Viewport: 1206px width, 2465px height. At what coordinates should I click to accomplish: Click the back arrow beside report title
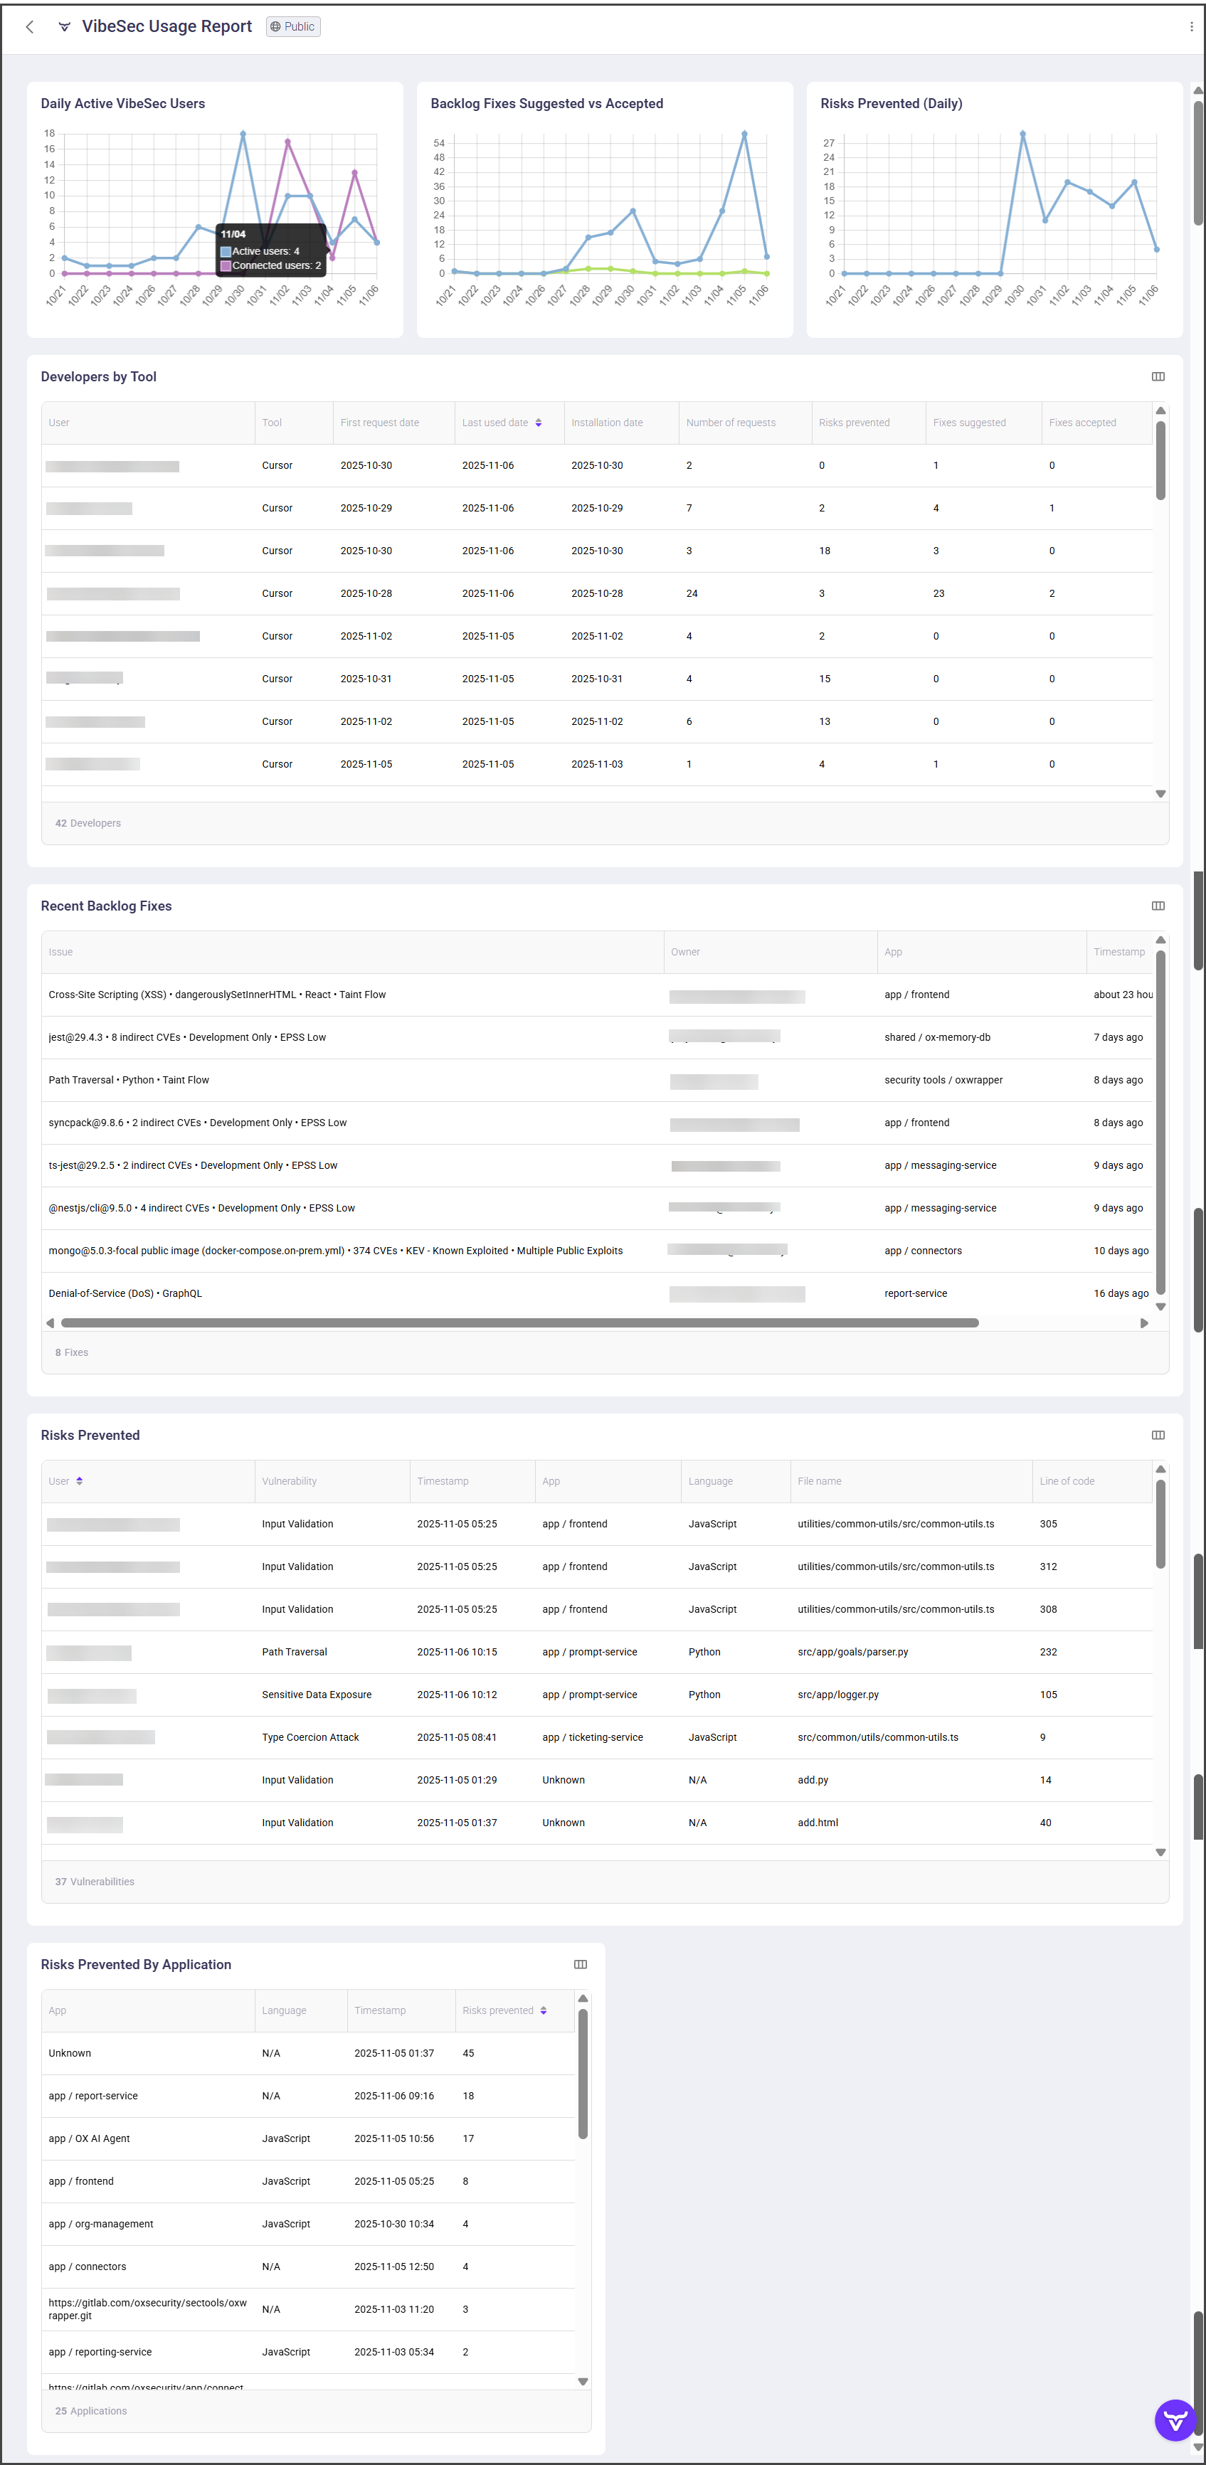coord(30,27)
